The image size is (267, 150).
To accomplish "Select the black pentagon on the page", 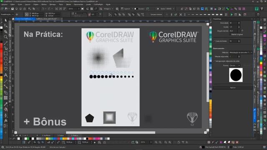I will [x=89, y=118].
